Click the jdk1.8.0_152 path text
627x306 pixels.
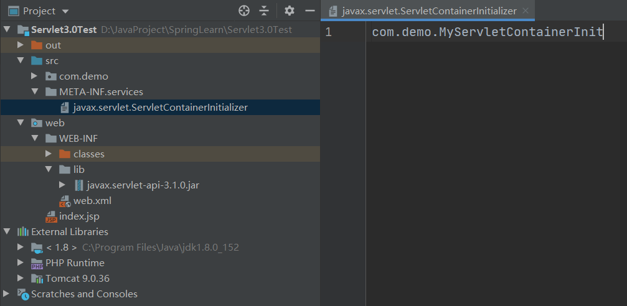(161, 248)
